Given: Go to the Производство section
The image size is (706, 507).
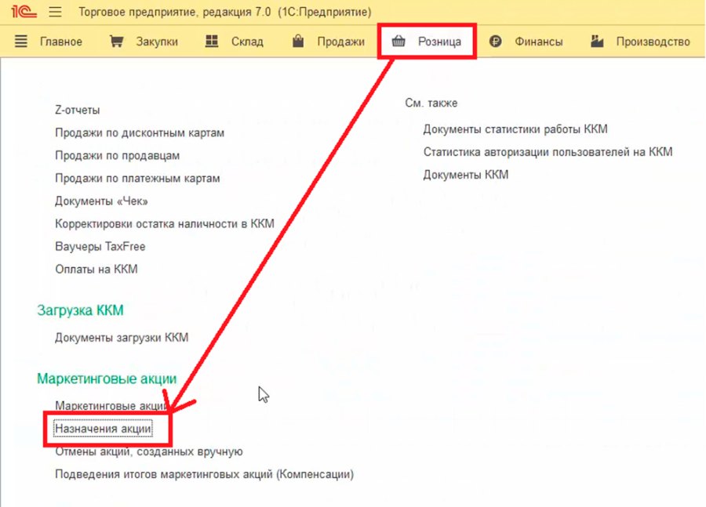Looking at the screenshot, I should pyautogui.click(x=653, y=42).
